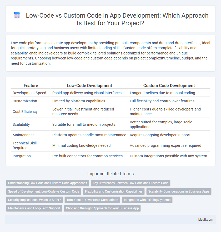Select the 'Custom Code Development' column header
Screen dimensions: 221x232
(169, 85)
